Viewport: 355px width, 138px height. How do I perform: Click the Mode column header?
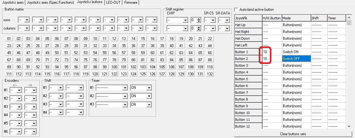[x=296, y=18]
